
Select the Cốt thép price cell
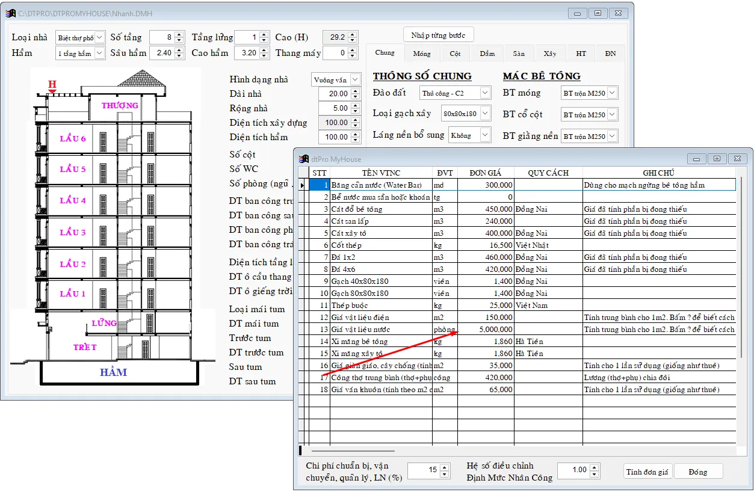click(486, 245)
